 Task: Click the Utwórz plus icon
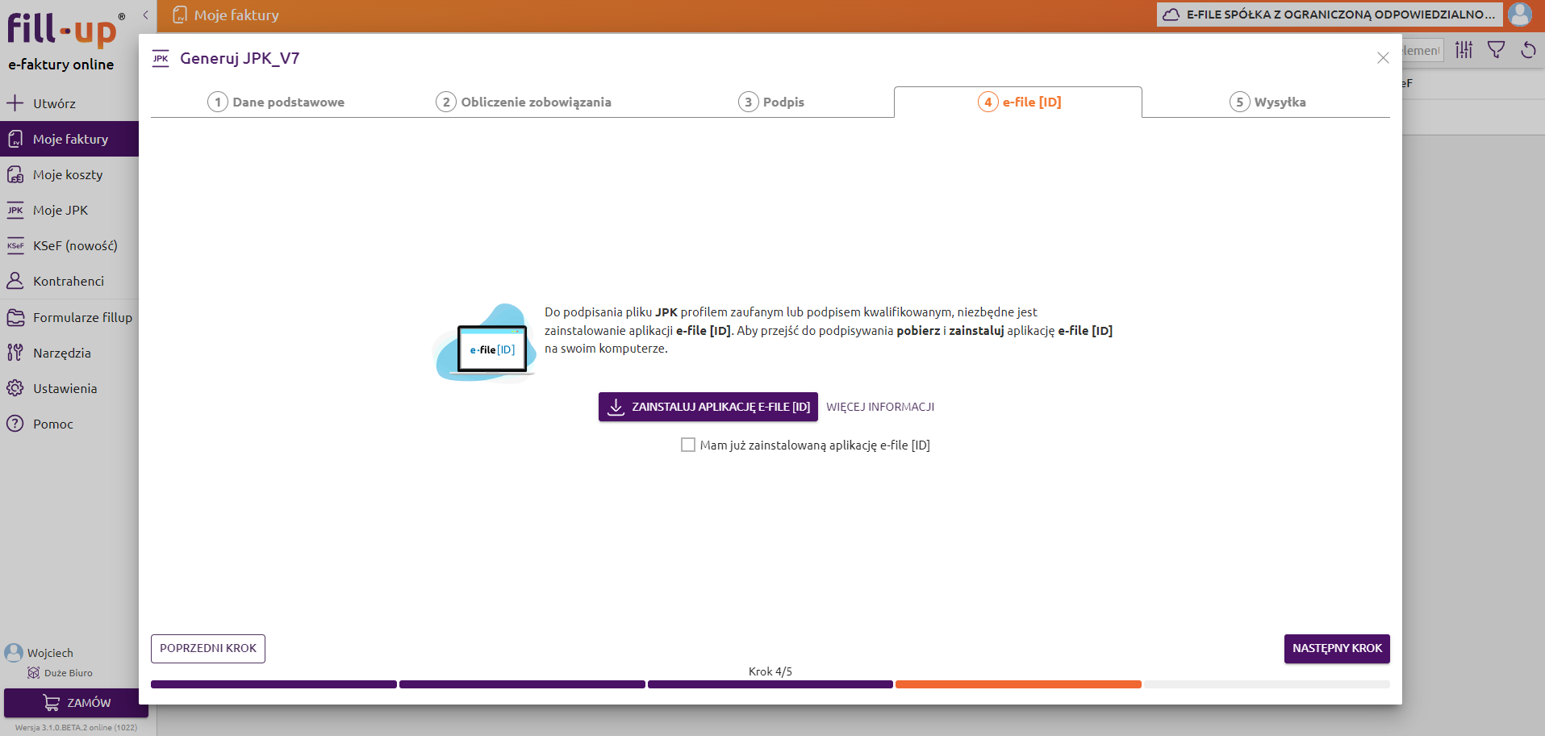pyautogui.click(x=15, y=103)
